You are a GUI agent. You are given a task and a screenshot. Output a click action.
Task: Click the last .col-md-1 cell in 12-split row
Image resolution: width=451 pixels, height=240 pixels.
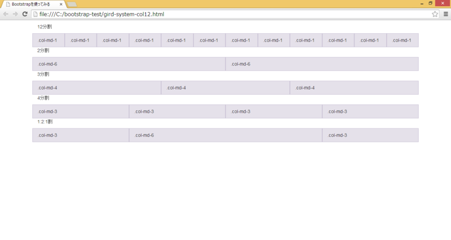point(403,40)
